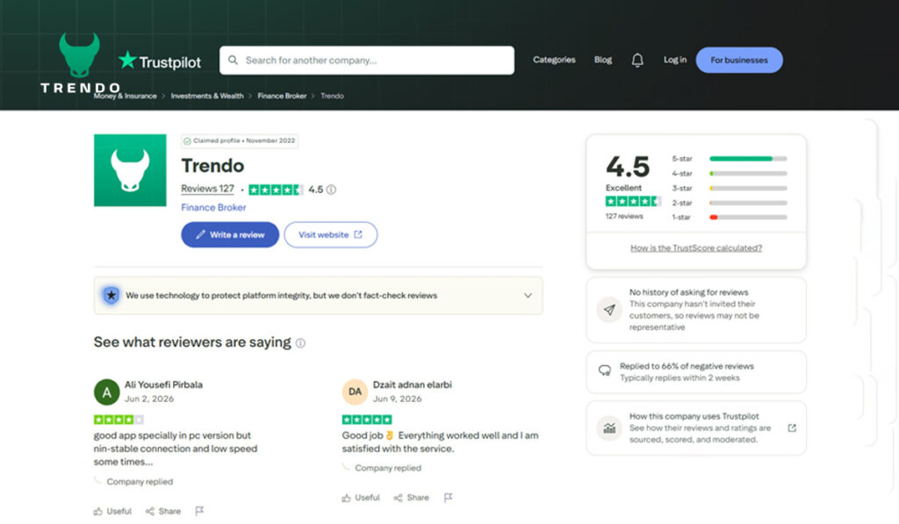Click 'Jun 2, 2026' review date

pos(149,399)
